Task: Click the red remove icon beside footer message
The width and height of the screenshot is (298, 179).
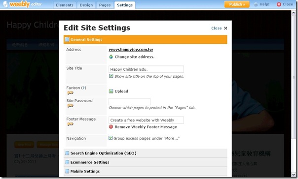Action: [111, 127]
